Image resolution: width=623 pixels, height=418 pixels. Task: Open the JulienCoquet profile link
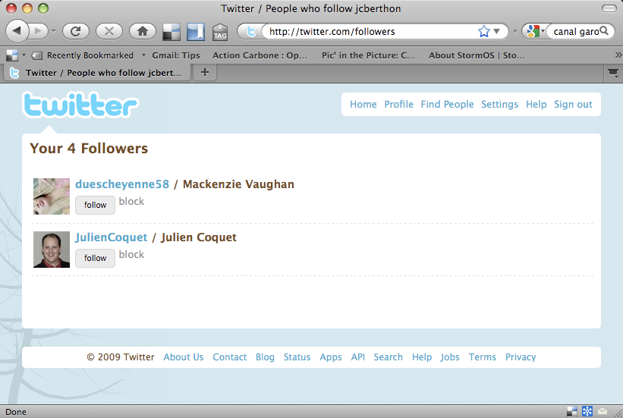click(x=112, y=237)
